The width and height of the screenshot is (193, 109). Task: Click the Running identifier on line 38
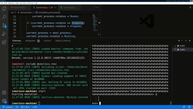(x=69, y=36)
